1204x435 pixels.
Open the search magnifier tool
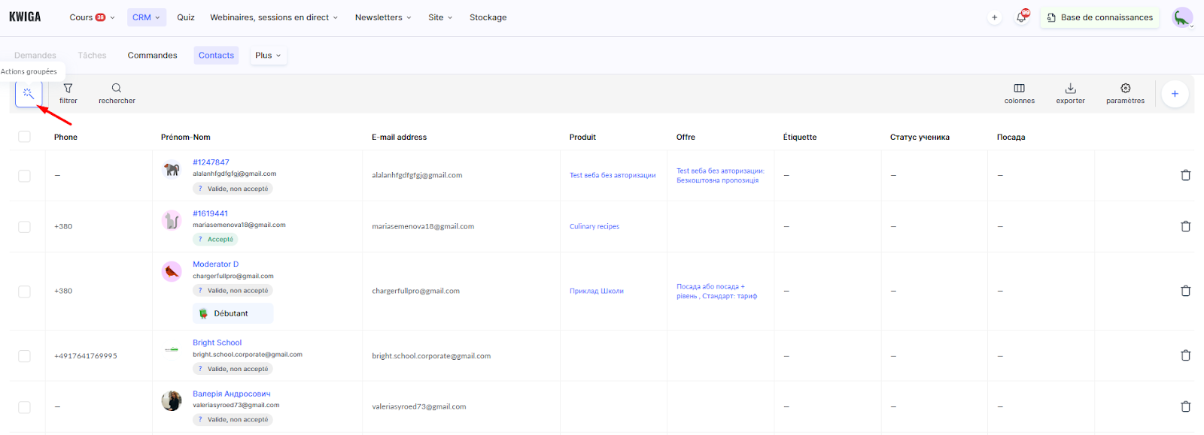click(x=117, y=89)
